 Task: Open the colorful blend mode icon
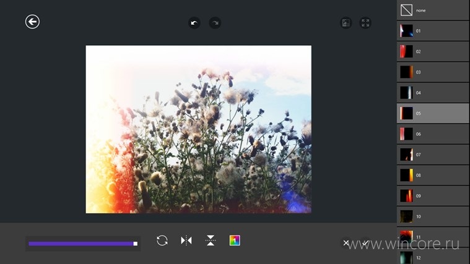click(x=235, y=241)
